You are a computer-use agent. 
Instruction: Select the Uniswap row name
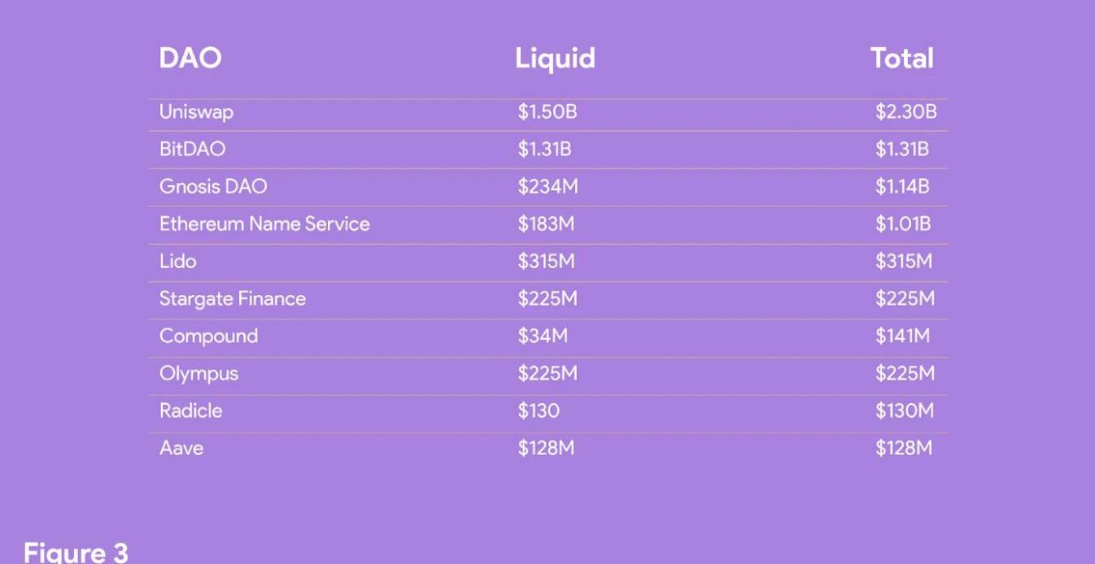[x=196, y=112]
